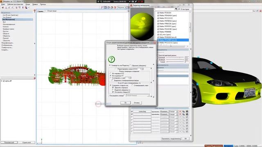
Task: Adjust the Красный color slider
Action: [x=175, y=57]
